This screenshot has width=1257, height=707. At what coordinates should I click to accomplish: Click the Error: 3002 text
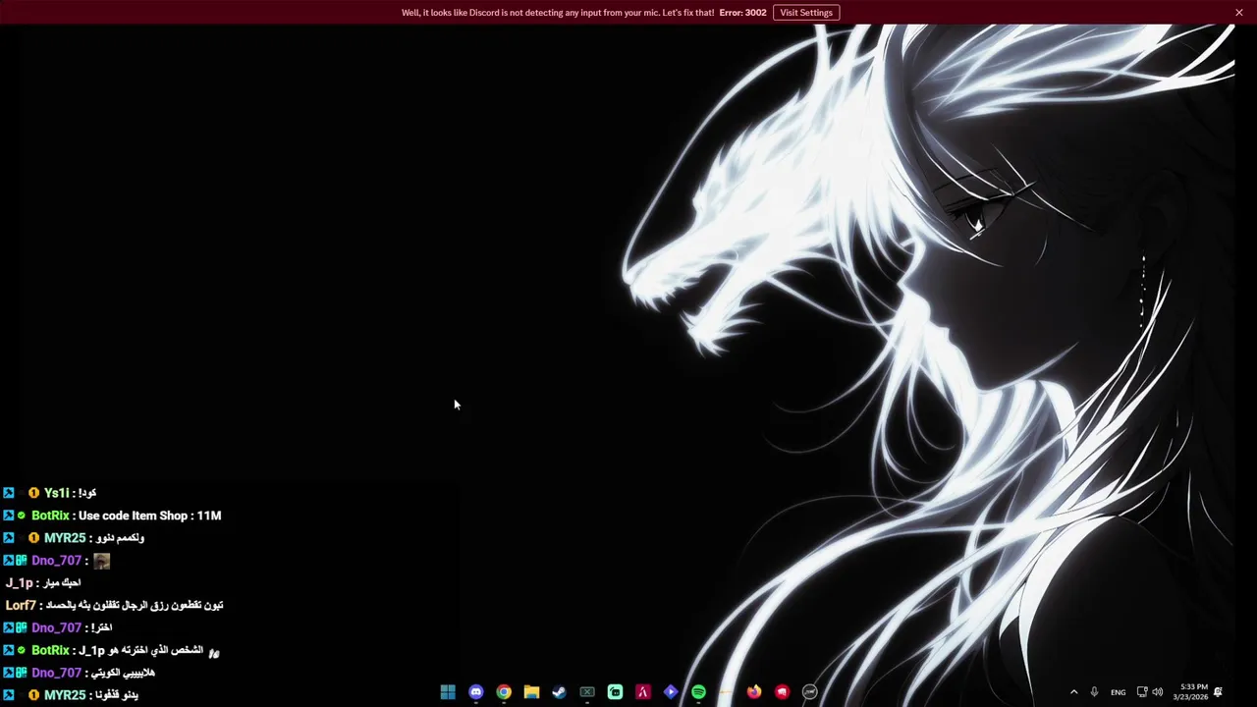tap(742, 13)
